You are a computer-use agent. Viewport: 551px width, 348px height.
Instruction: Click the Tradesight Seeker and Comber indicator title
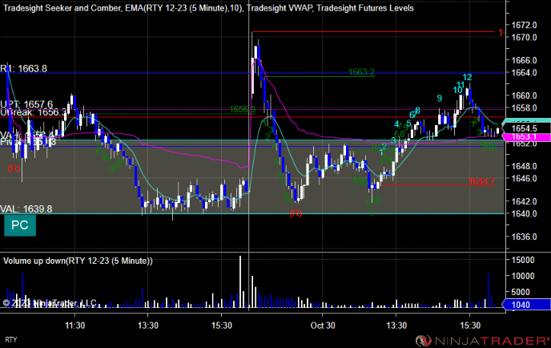pyautogui.click(x=62, y=8)
